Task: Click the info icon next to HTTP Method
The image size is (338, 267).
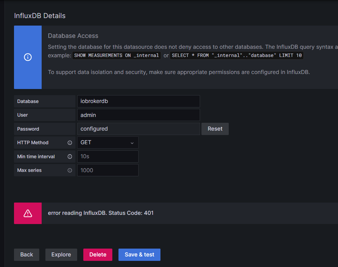Action: pos(70,143)
